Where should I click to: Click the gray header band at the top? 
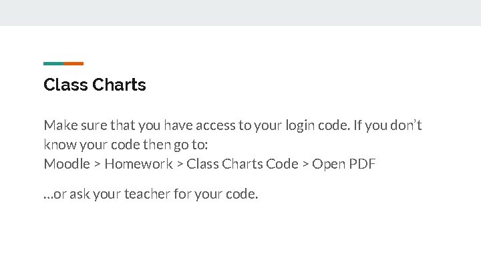click(x=240, y=13)
